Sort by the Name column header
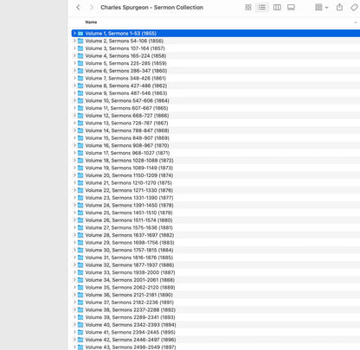 pyautogui.click(x=91, y=22)
